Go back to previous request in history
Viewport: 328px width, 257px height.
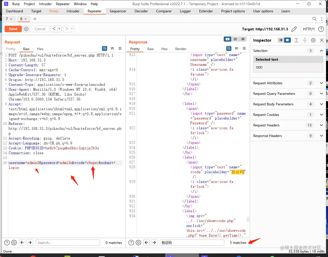(54, 29)
